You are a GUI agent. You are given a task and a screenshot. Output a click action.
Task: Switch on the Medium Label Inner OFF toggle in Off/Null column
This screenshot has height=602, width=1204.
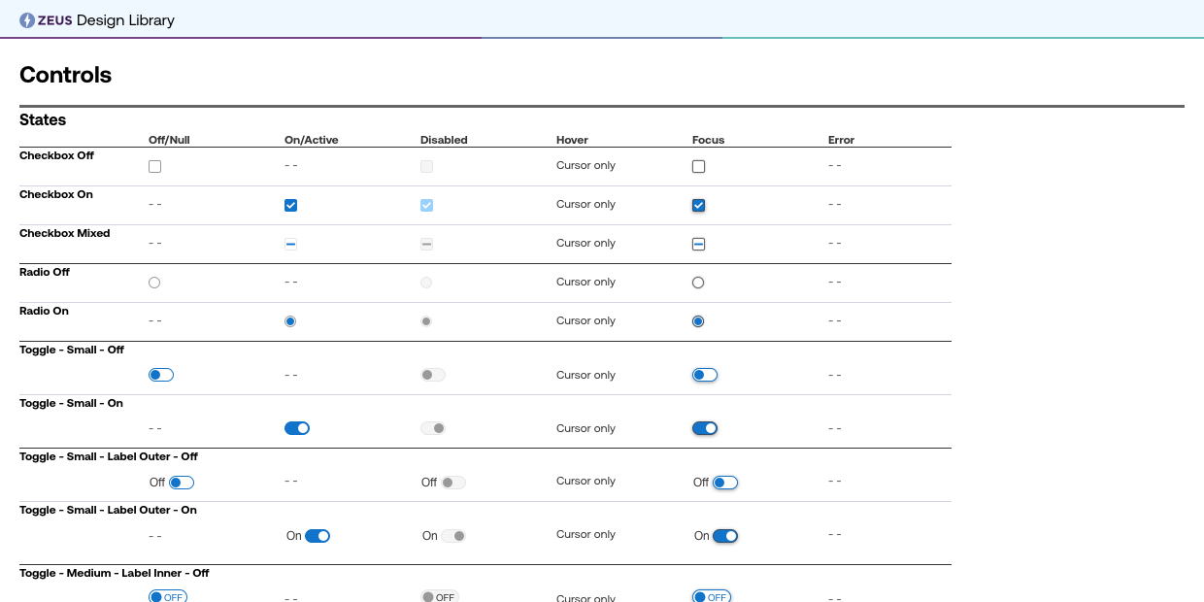pos(168,596)
